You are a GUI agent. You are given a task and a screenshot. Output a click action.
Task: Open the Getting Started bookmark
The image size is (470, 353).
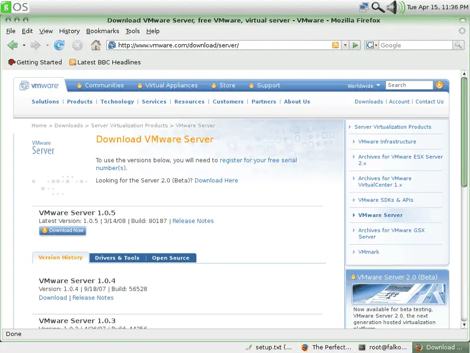tap(35, 62)
